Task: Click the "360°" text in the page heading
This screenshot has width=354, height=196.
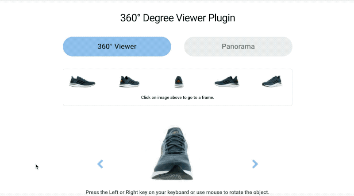Action: [x=130, y=18]
